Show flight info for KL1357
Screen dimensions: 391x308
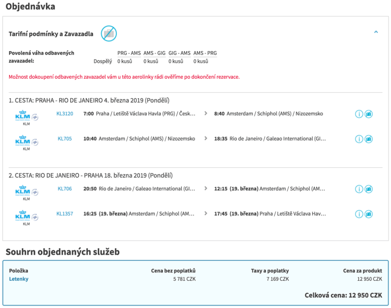point(359,214)
